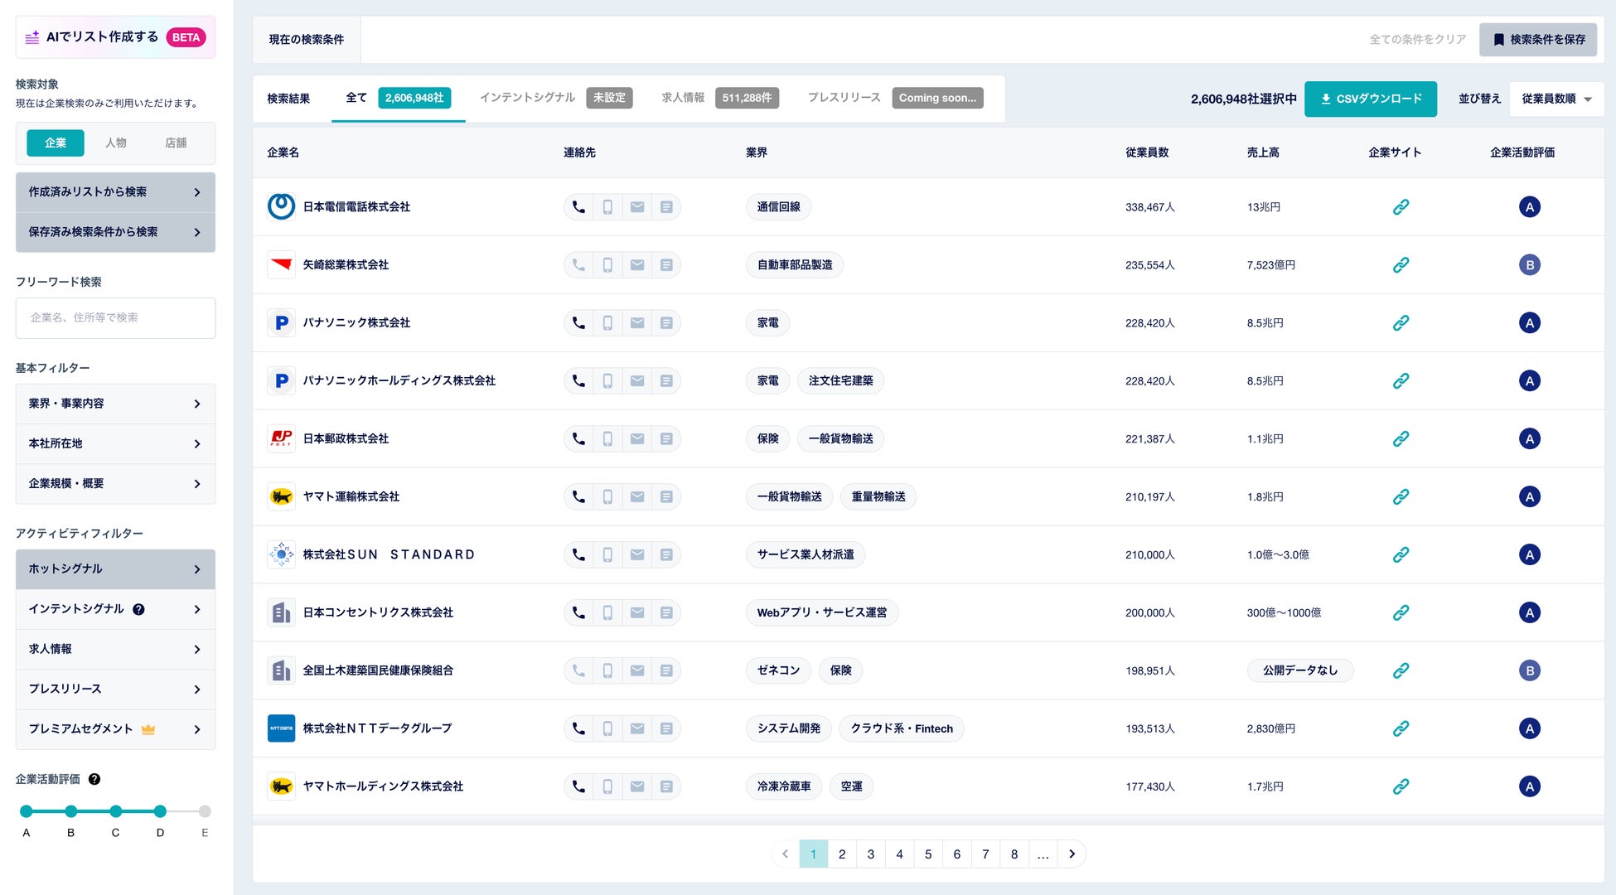Image resolution: width=1616 pixels, height=895 pixels.
Task: Click help icon next to 企業活動評価 slider
Action: (x=94, y=779)
